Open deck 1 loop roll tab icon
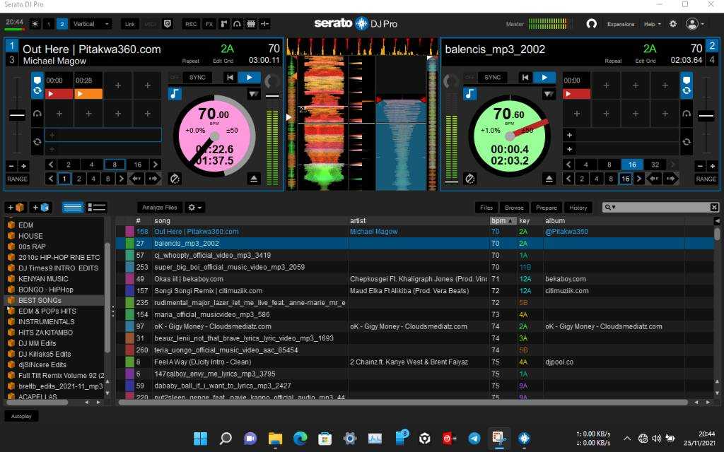The image size is (724, 452). [37, 141]
